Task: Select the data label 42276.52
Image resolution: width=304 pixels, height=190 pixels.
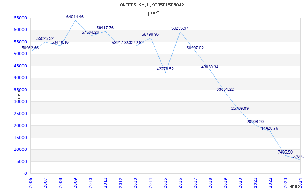Action: click(x=165, y=69)
